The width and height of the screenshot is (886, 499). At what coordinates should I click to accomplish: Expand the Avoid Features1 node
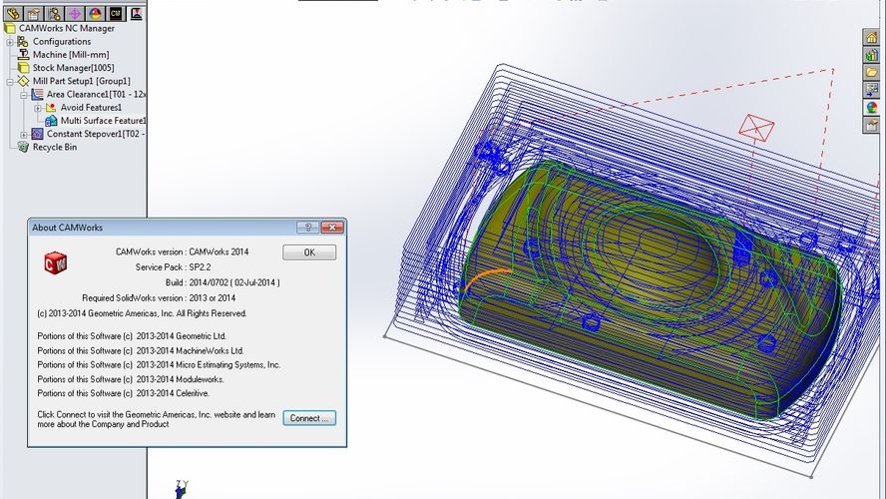coord(37,108)
